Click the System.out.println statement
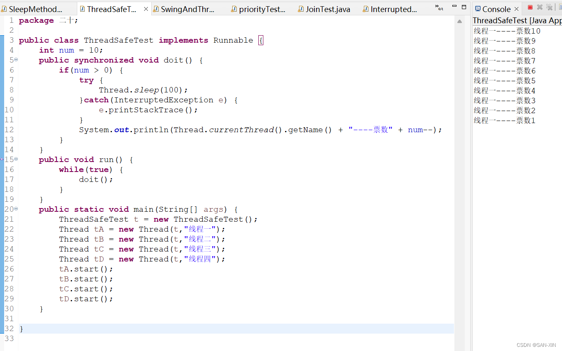The width and height of the screenshot is (562, 351). click(260, 130)
